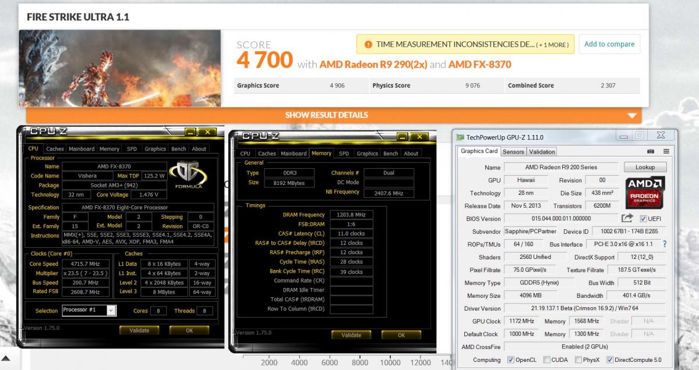Viewport: 699px width, 370px height.
Task: Expand the (+1 MORE) warnings
Action: [553, 44]
